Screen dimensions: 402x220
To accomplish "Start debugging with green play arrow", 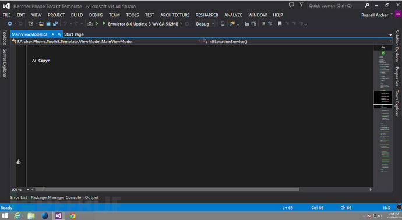I will click(104, 23).
